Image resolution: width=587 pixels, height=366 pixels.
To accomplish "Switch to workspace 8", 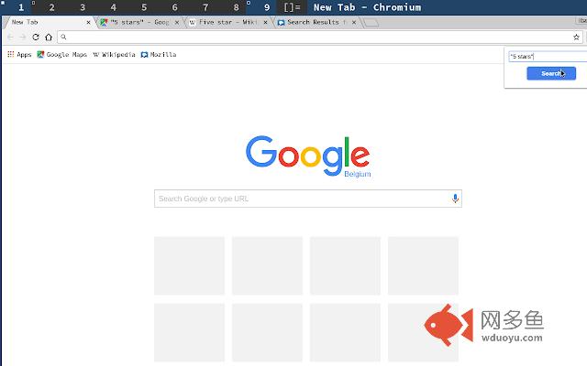I will [236, 7].
